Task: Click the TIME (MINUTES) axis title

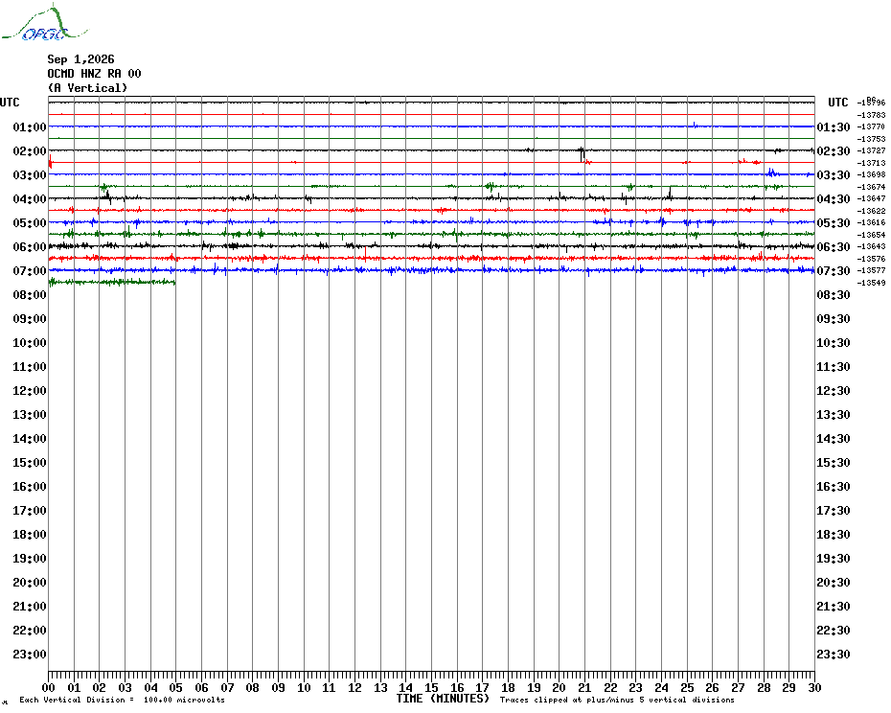Action: tap(443, 699)
